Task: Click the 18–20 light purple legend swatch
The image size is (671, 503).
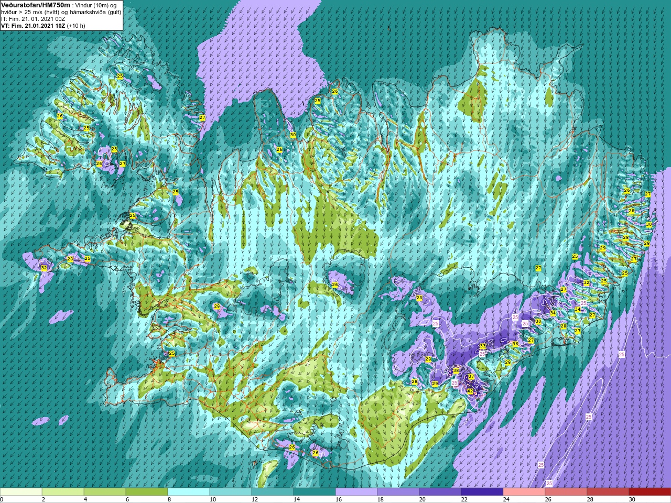Action: point(398,492)
